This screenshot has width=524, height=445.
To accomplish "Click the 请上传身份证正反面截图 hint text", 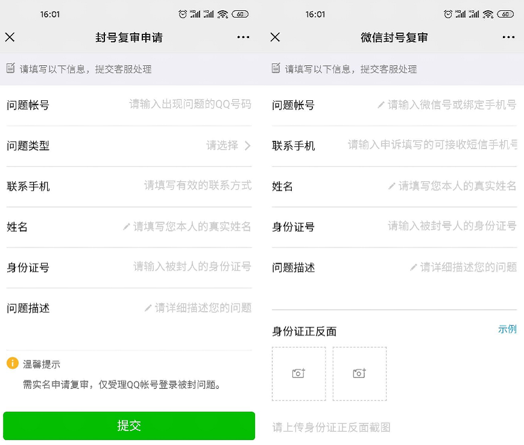I will tap(331, 427).
